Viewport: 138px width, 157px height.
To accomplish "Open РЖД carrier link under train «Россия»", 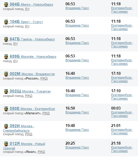I will coord(44,78).
